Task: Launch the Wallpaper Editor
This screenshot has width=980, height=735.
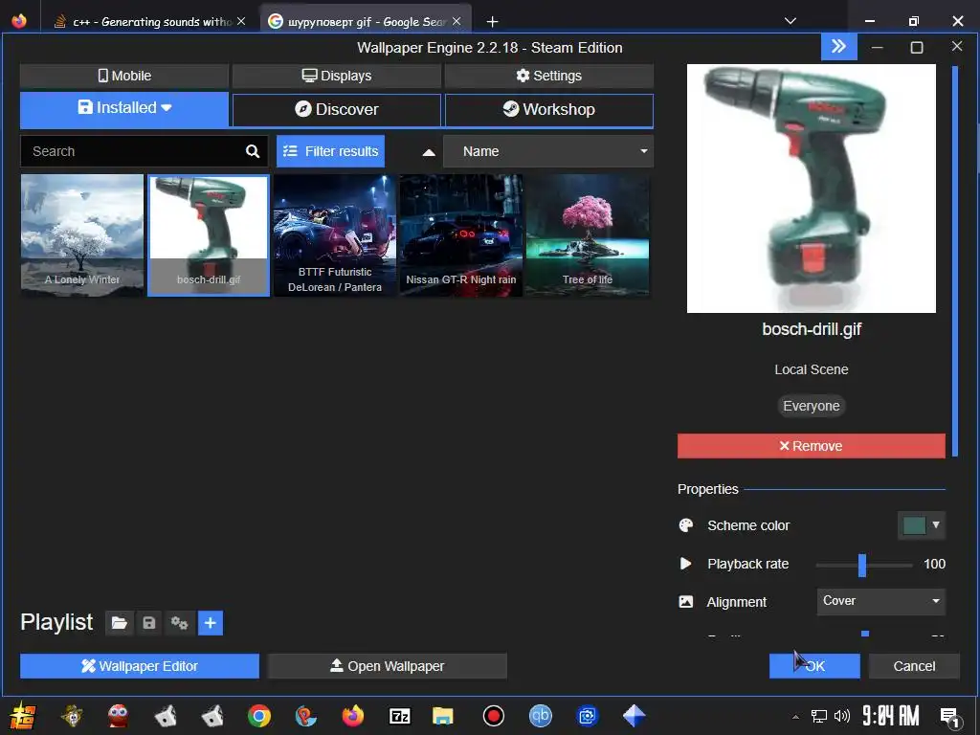Action: click(140, 666)
